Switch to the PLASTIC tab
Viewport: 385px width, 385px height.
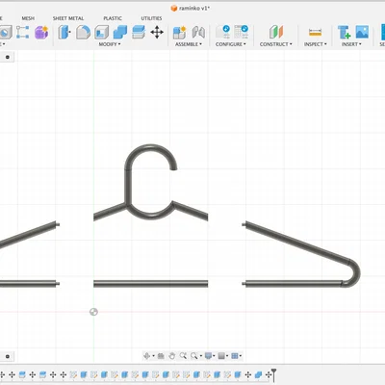(x=113, y=18)
